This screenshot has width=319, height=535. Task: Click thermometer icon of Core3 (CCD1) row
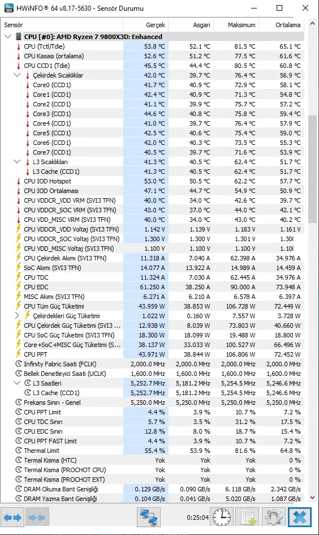28,114
